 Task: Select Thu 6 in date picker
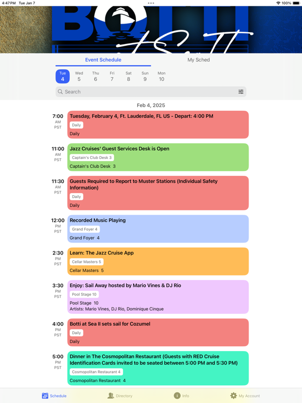pos(95,76)
